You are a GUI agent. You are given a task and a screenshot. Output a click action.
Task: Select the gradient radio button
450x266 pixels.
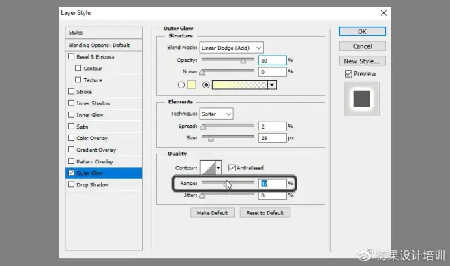point(206,85)
